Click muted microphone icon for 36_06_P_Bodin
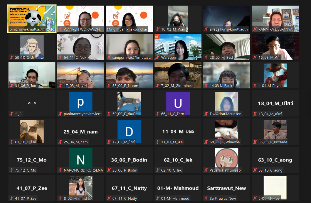This screenshot has width=311, height=203. [109, 170]
